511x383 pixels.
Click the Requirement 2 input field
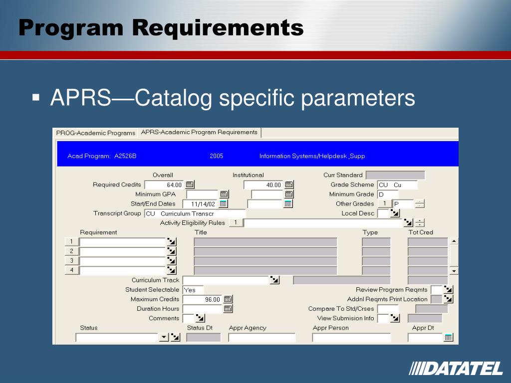(123, 251)
